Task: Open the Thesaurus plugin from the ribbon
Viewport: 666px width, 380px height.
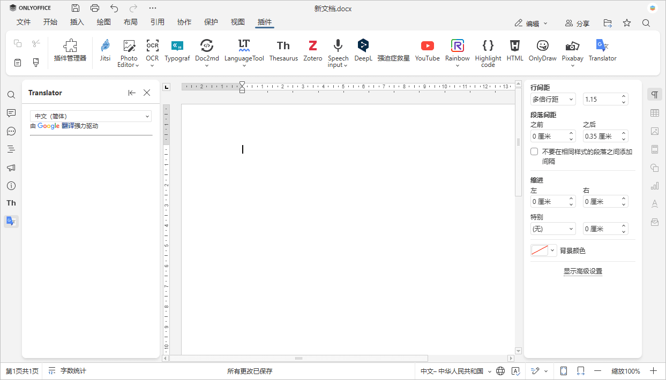Action: [x=283, y=51]
